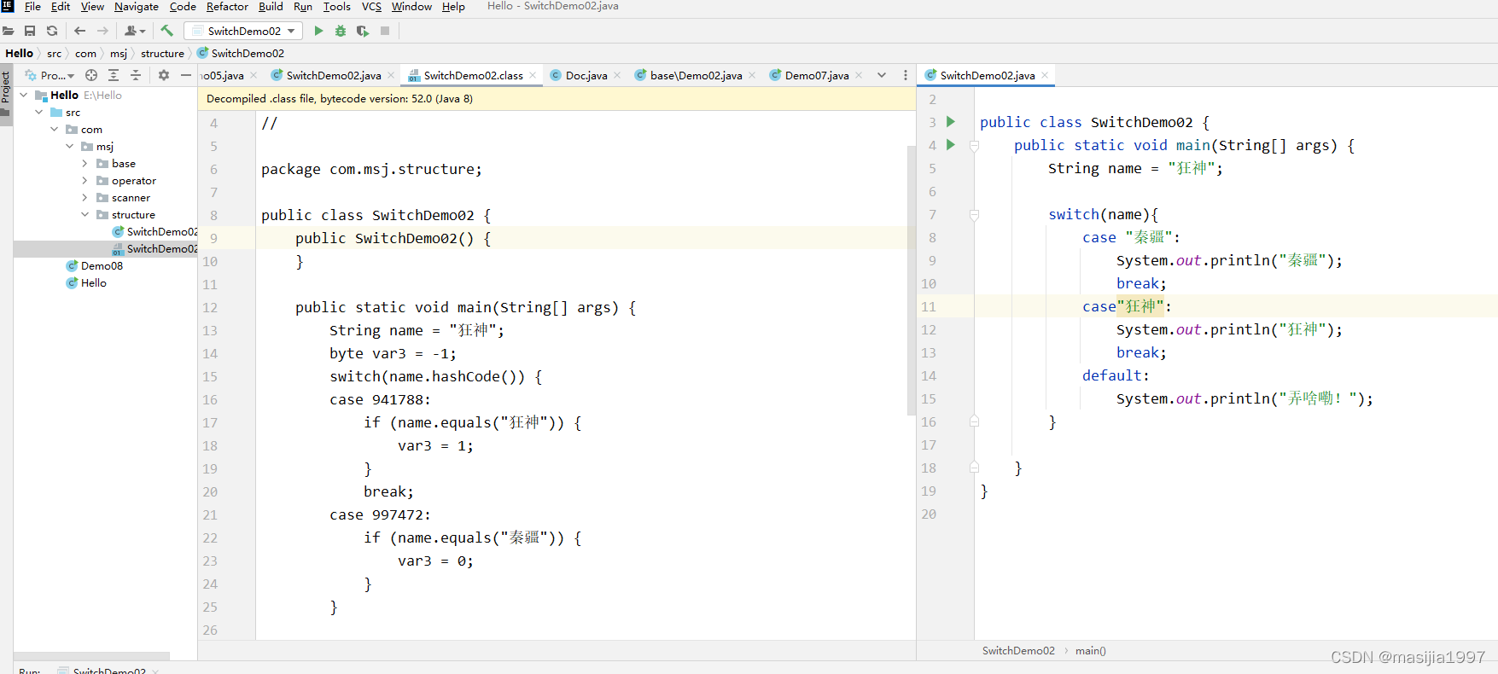Open the Tools menu

(x=336, y=7)
